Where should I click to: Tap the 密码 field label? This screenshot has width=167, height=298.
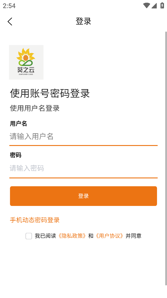click(15, 155)
